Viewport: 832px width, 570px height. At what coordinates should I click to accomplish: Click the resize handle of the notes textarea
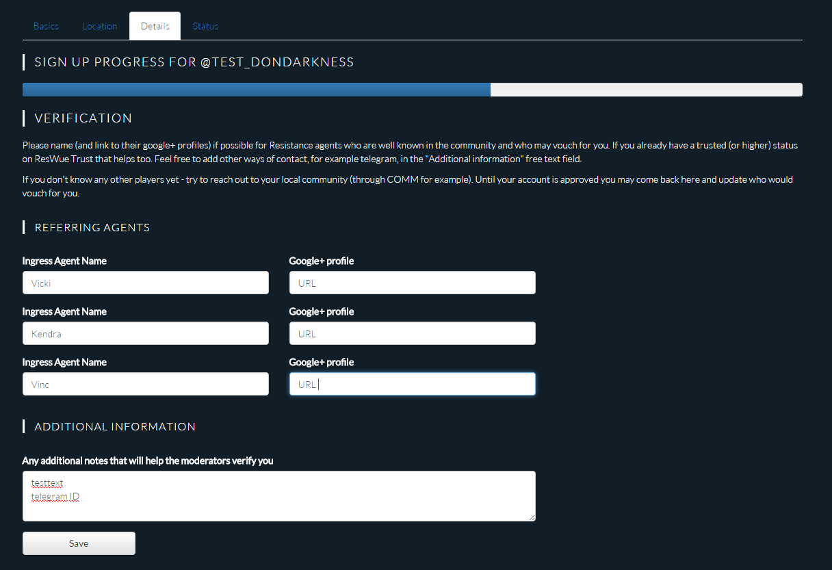531,517
